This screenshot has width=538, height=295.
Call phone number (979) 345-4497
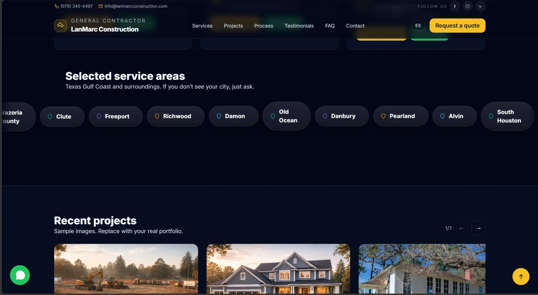(73, 6)
